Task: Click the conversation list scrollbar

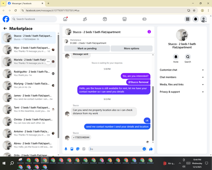Action: 59,86
